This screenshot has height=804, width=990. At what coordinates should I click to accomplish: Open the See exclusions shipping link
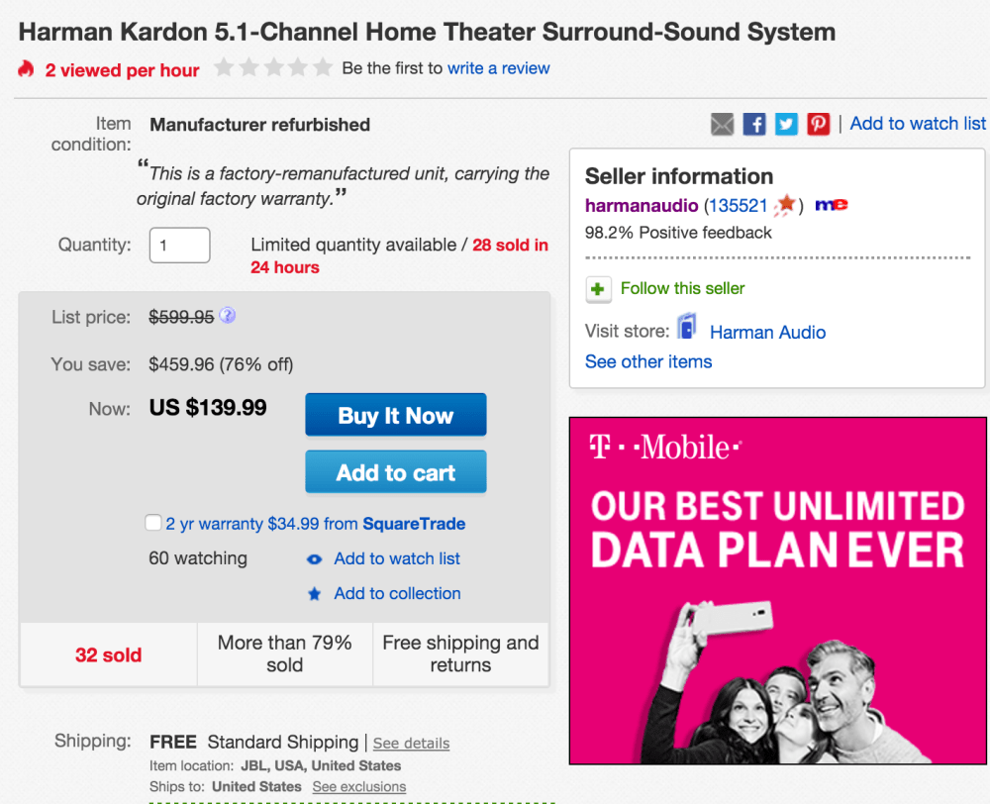[358, 786]
